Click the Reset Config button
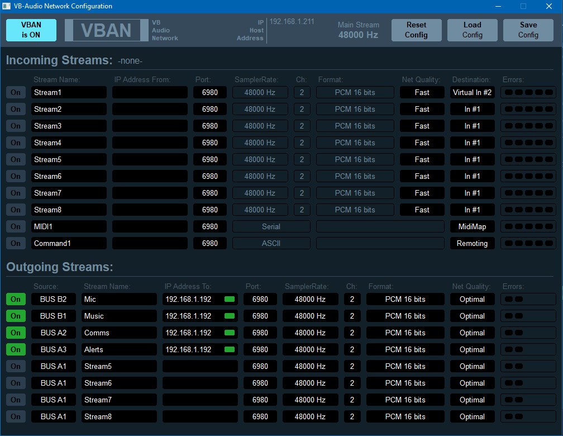Image resolution: width=563 pixels, height=436 pixels. point(416,30)
